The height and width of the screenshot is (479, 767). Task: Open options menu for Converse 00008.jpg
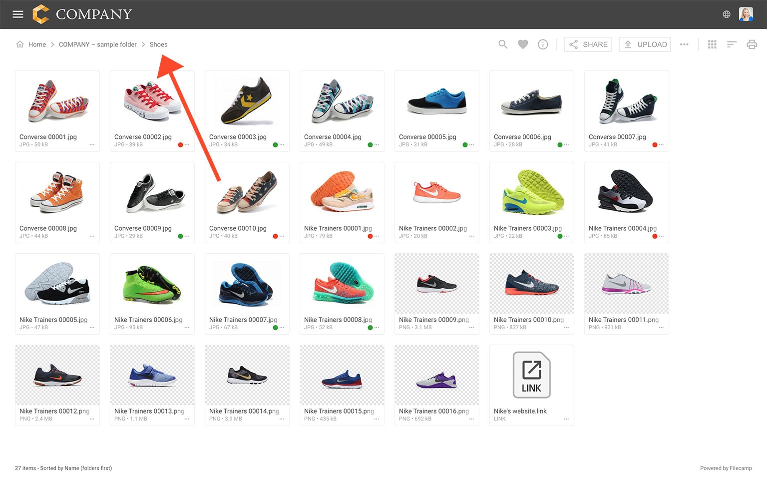92,236
